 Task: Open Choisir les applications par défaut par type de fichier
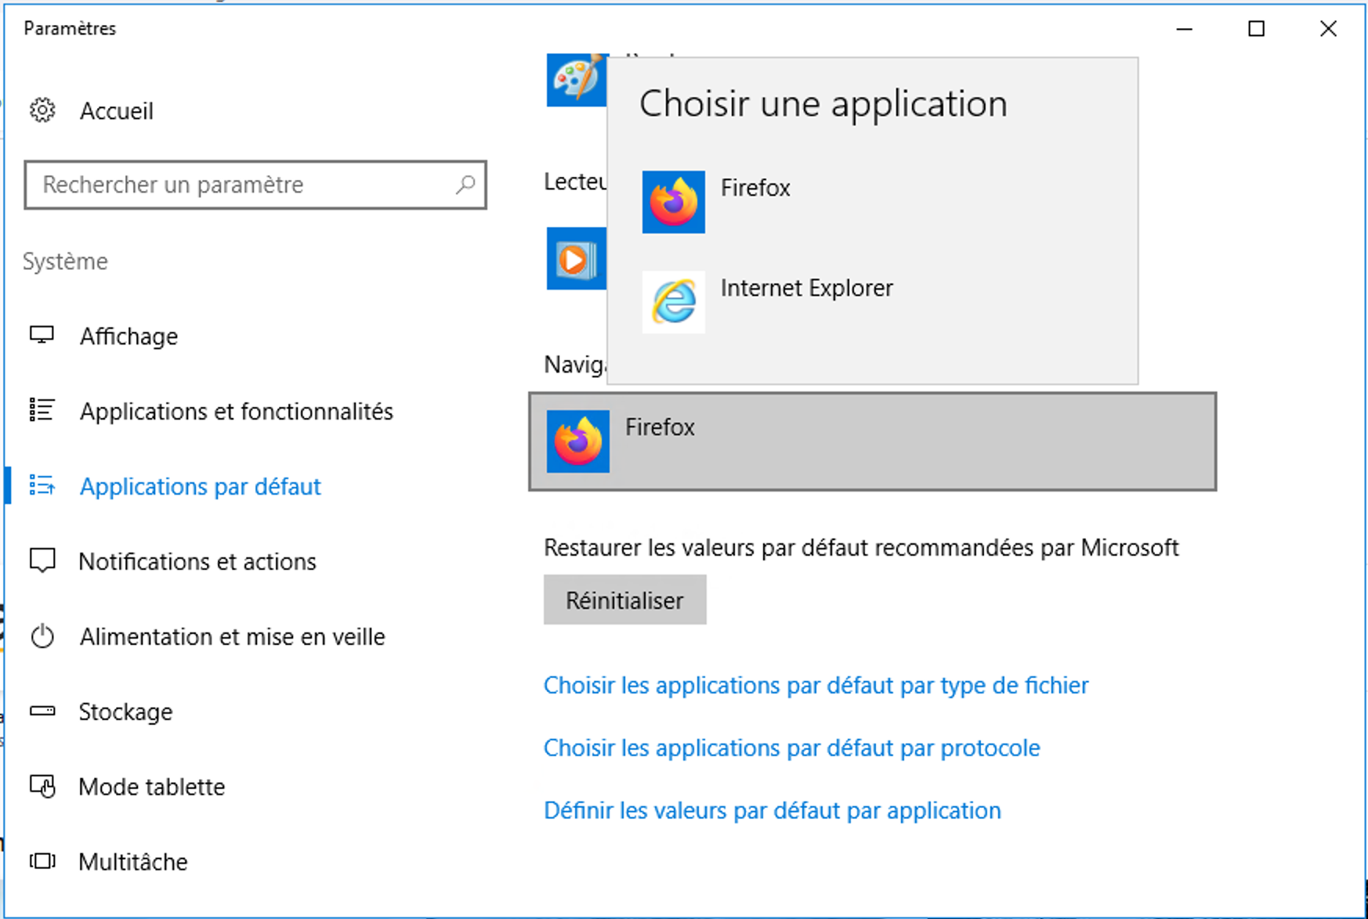click(x=816, y=685)
